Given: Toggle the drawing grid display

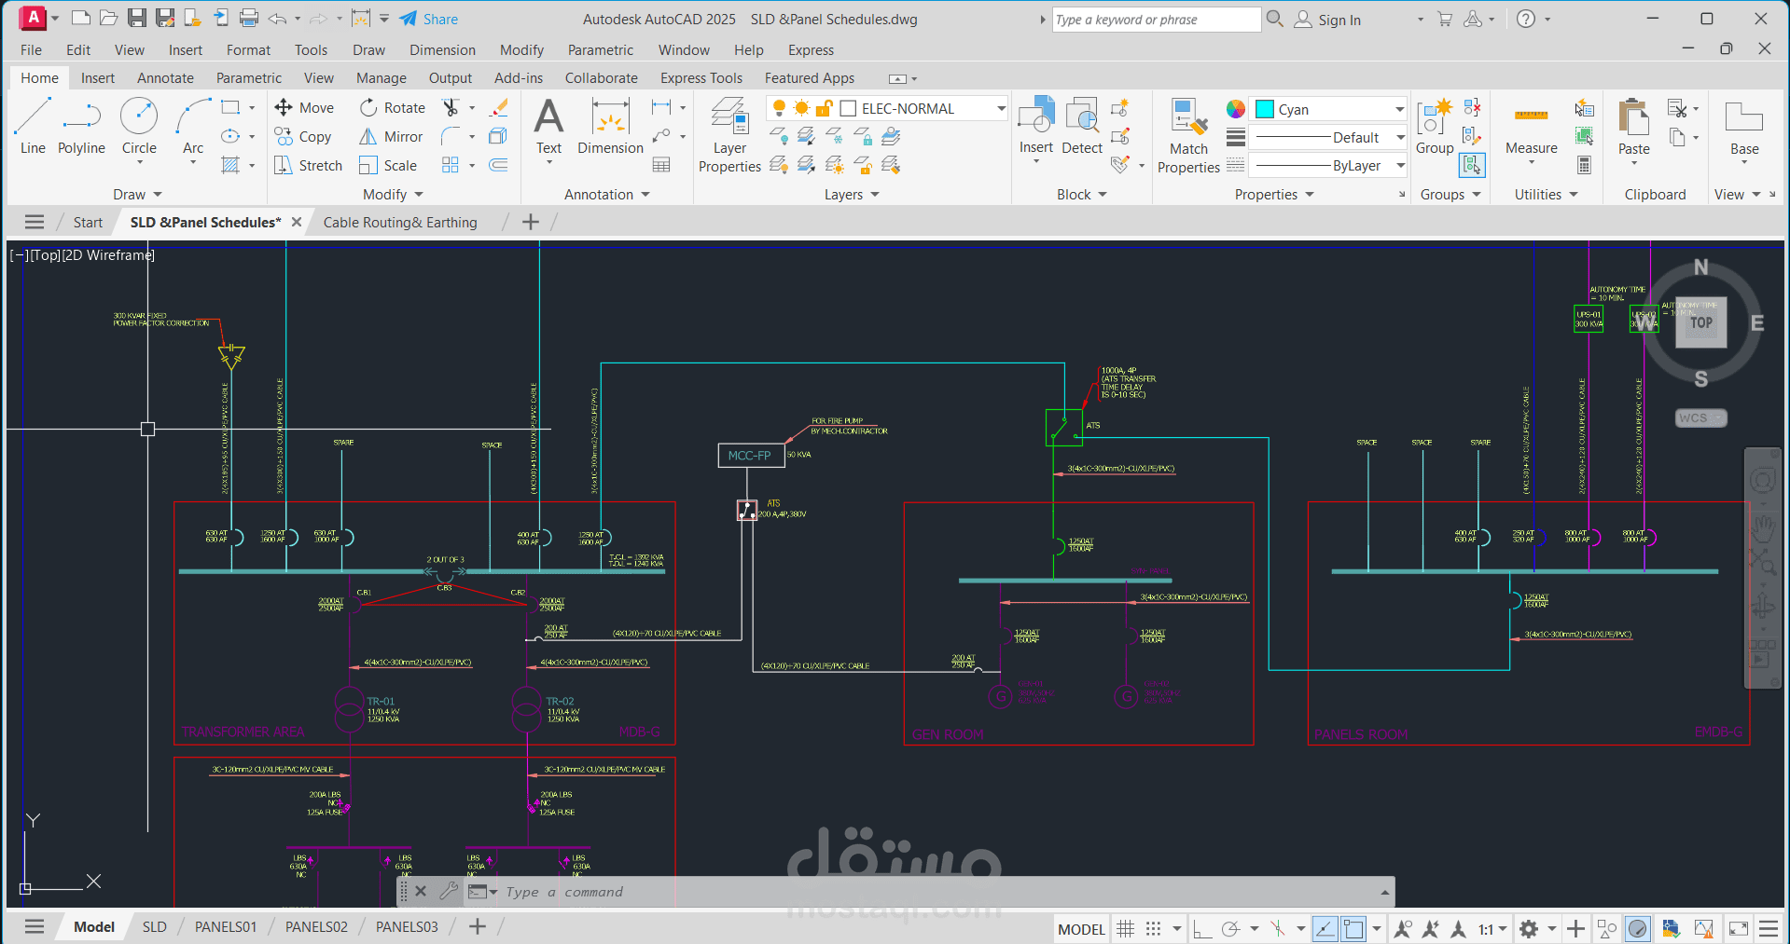Looking at the screenshot, I should coord(1126,928).
